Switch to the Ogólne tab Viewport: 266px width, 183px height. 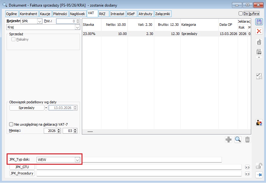pos(12,14)
